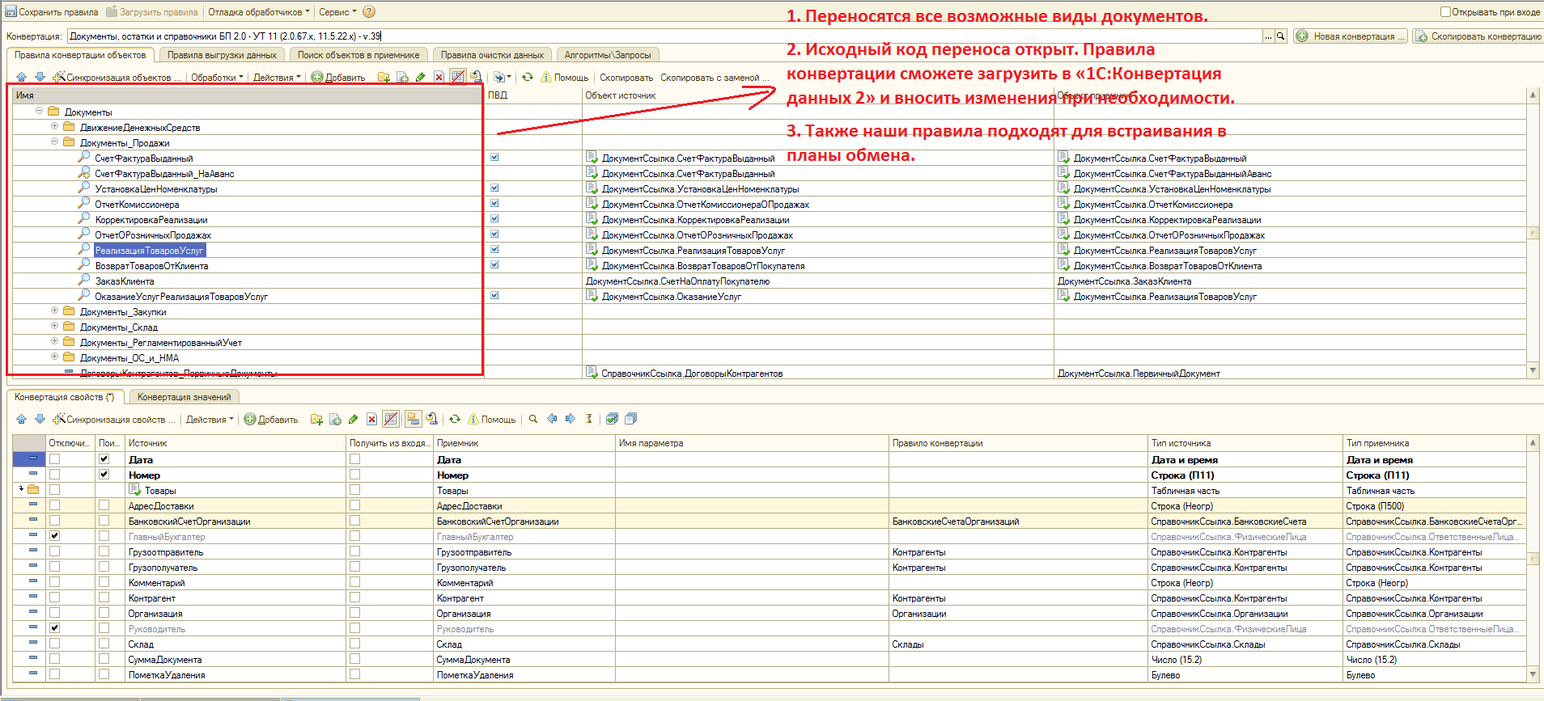The width and height of the screenshot is (1544, 701).
Task: Collapse the Документы_Продажи folder
Action: click(x=54, y=141)
